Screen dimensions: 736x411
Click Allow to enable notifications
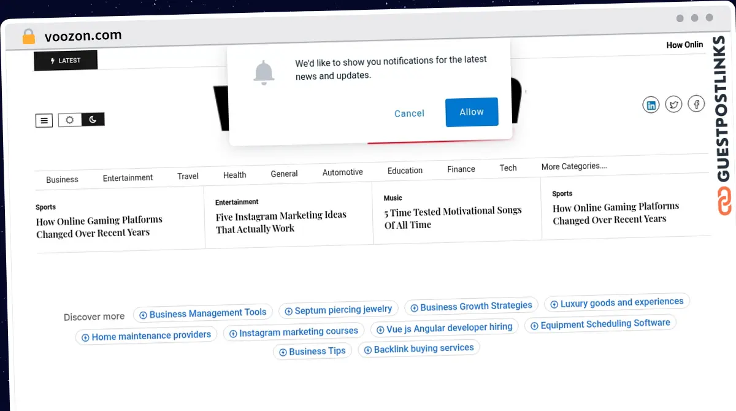(471, 113)
